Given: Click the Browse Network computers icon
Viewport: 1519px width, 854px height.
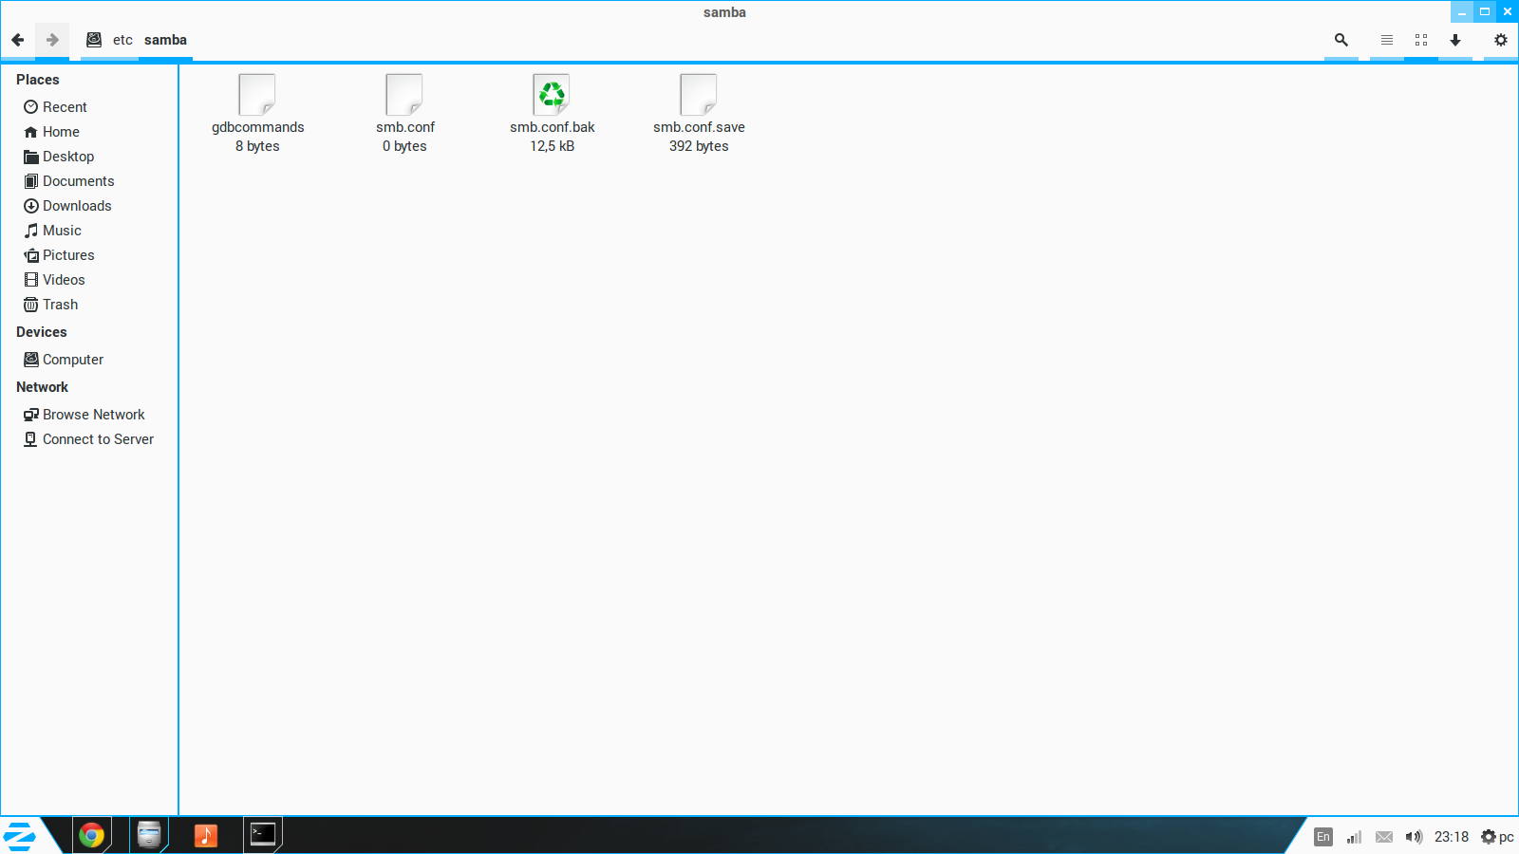Looking at the screenshot, I should click(x=31, y=415).
